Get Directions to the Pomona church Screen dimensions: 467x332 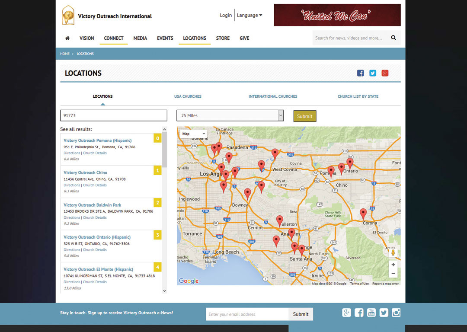pos(72,153)
